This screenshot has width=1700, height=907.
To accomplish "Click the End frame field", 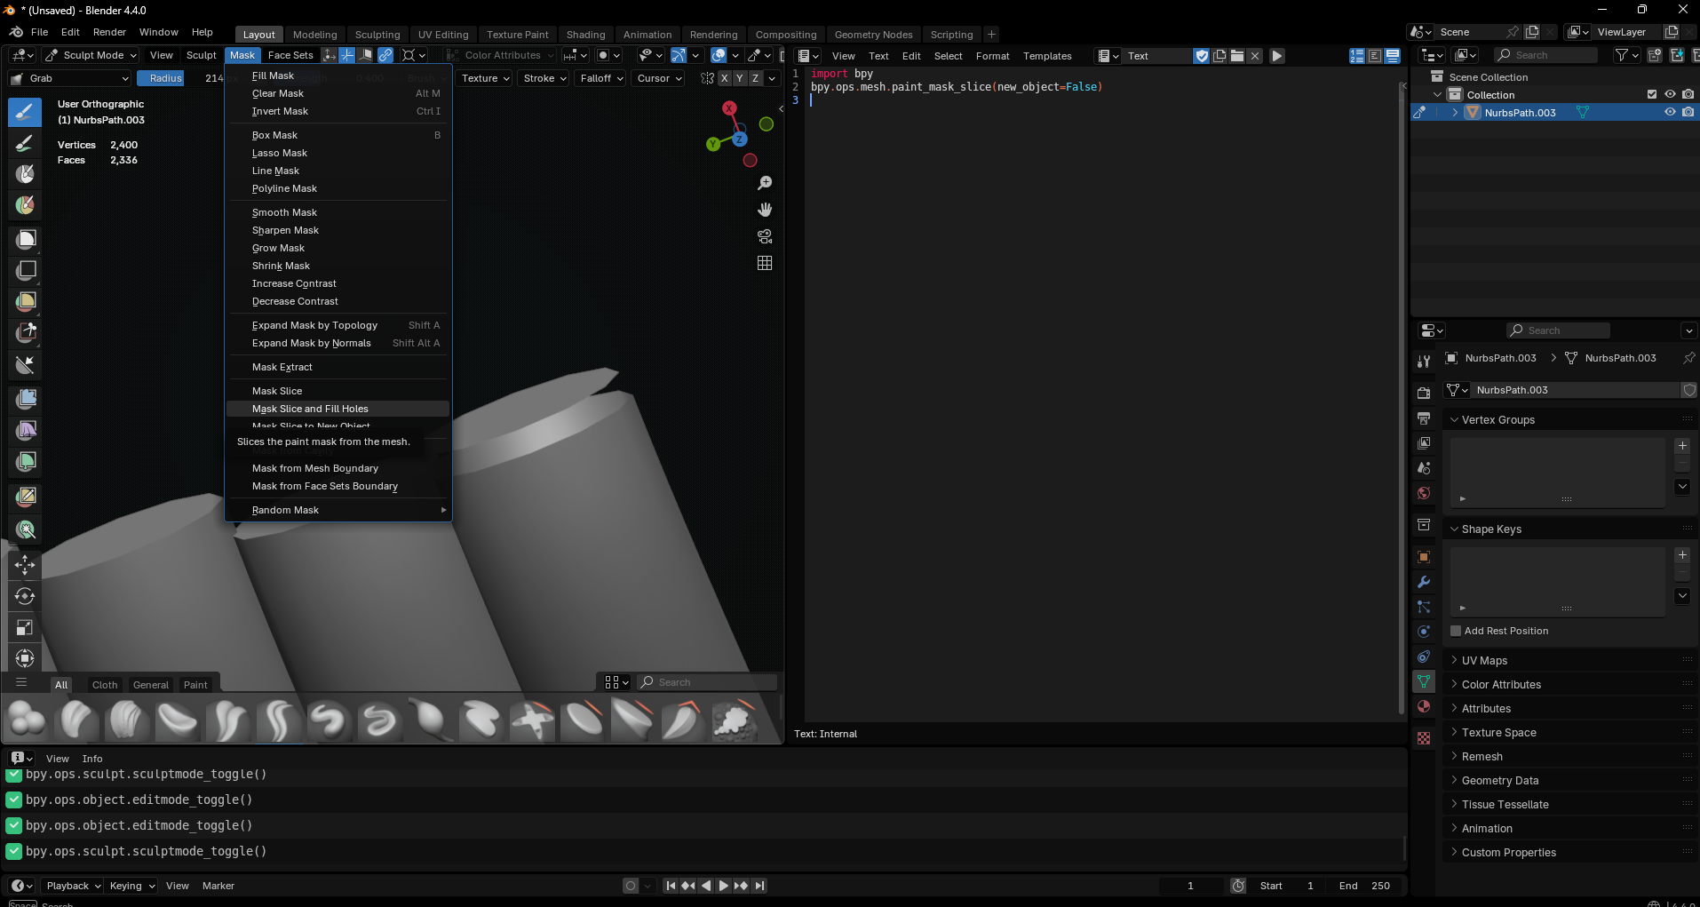I will [1365, 886].
